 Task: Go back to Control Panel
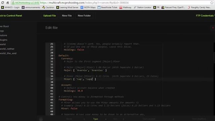point(11,15)
